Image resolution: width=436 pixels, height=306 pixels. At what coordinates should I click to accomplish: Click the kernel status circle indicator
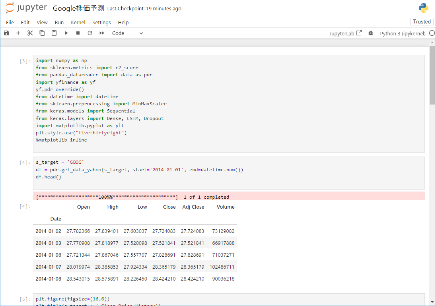click(x=432, y=33)
